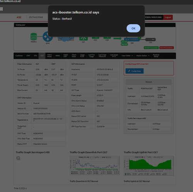Click the lower green usage badge under ONT
The height and width of the screenshot is (192, 193).
[124, 44]
